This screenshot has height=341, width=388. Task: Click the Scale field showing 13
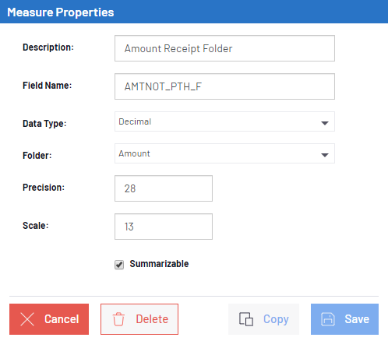(164, 227)
